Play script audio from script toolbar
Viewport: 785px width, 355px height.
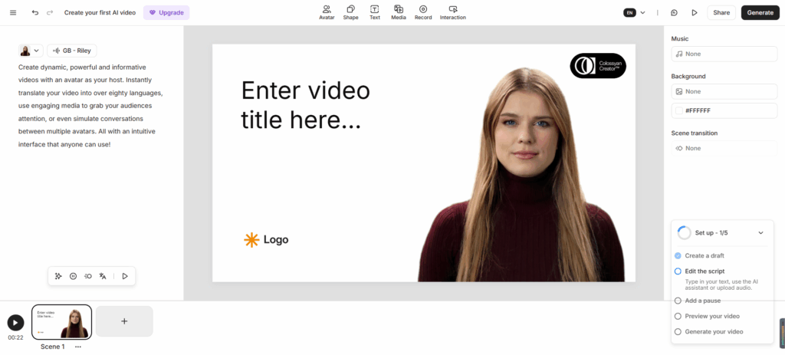click(125, 276)
